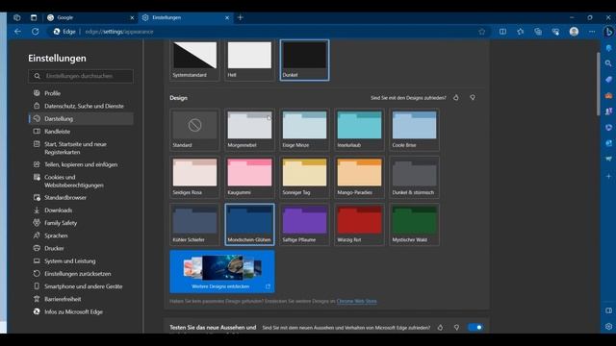Choose the Mystischer Wald design
Viewport: 616px width, 346px height.
[415, 224]
